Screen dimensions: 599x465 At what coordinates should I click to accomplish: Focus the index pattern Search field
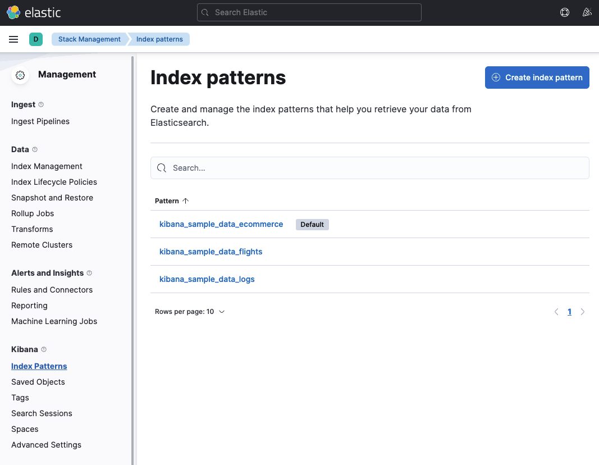[370, 168]
